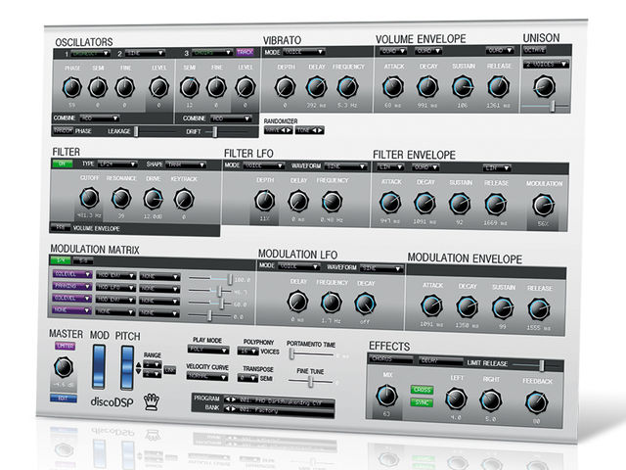Open the filter TYPE dropdown
The image size is (626, 470).
pyautogui.click(x=117, y=164)
